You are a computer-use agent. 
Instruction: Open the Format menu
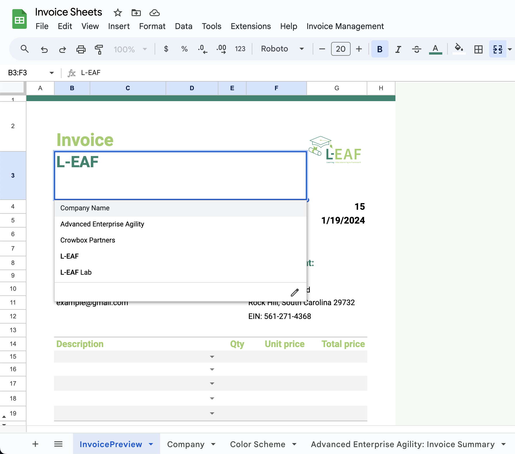click(x=152, y=26)
